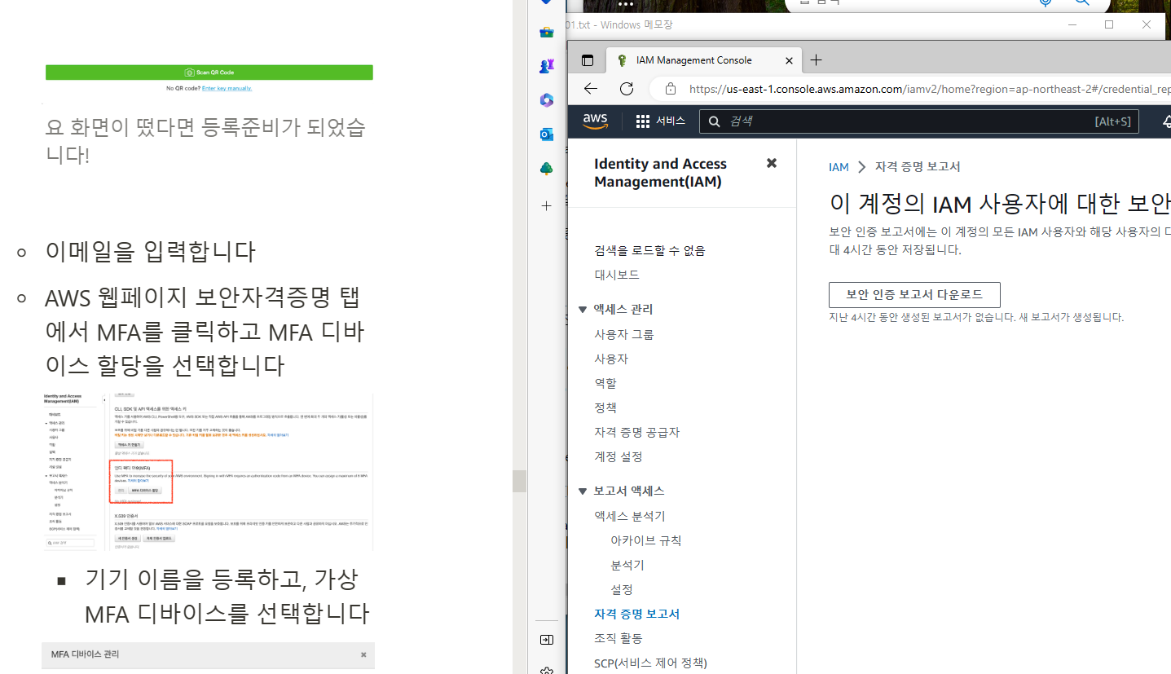Open 아카이브 규칙 under access analyzer

645,540
